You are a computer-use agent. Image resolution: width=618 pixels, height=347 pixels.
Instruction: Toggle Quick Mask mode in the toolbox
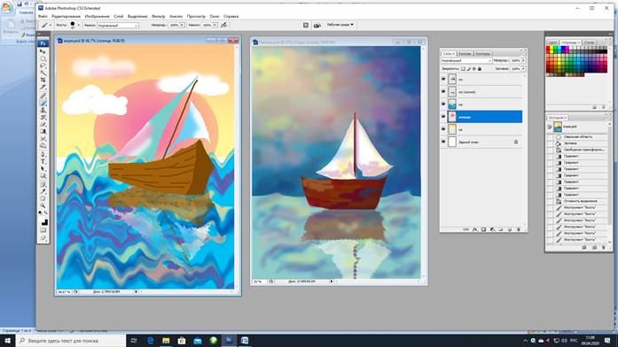click(x=43, y=230)
